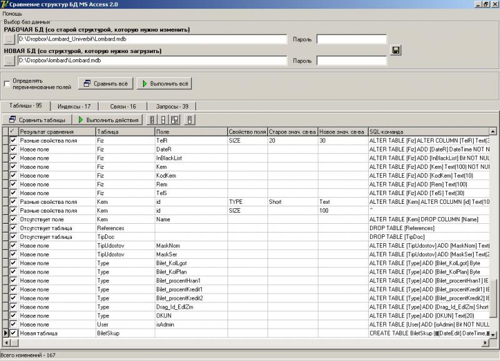
Task: Click the Таблица column header
Action: point(126,132)
